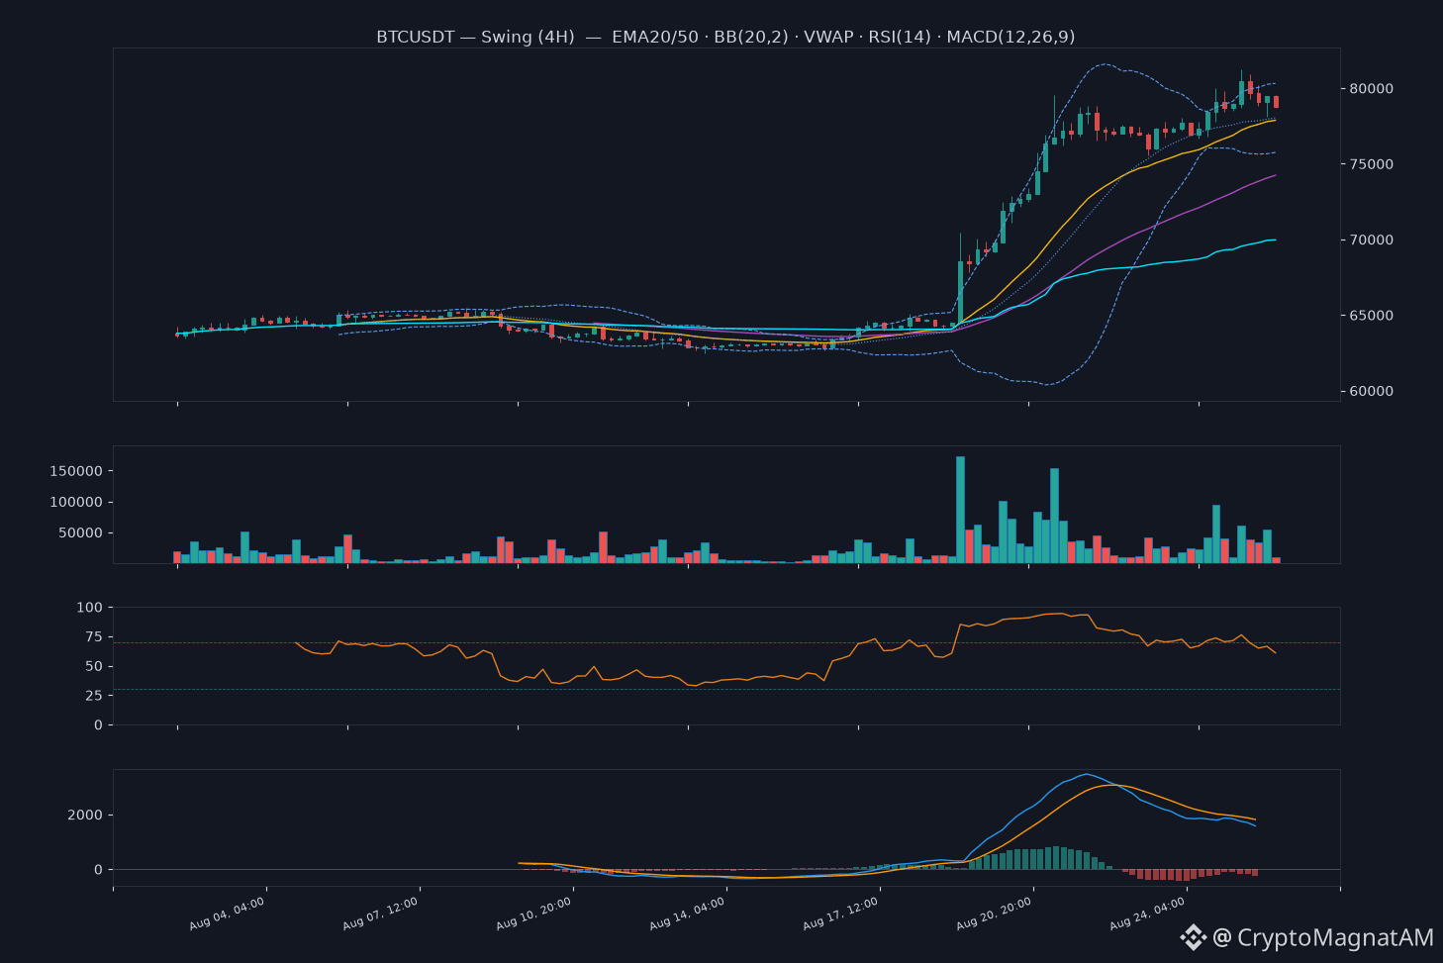Click the 75000 price axis label

pos(1372,164)
